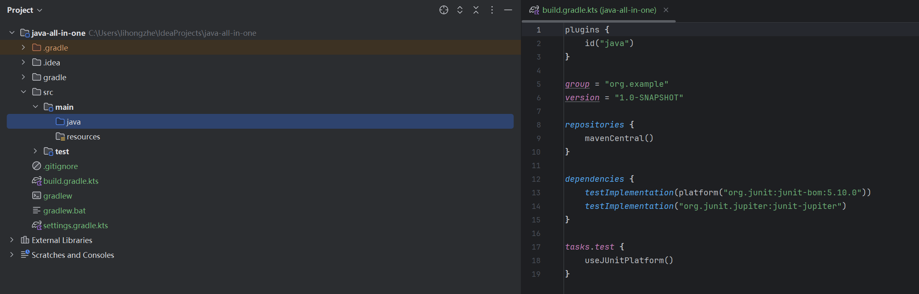Image resolution: width=919 pixels, height=294 pixels.
Task: Click the .gitignore file icon
Action: pos(37,166)
